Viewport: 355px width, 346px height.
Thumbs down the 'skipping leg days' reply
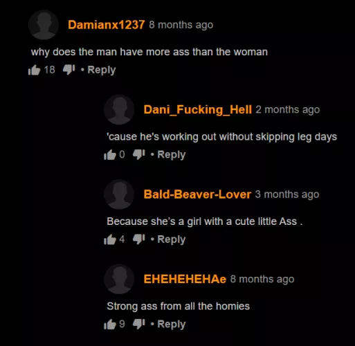click(x=139, y=154)
